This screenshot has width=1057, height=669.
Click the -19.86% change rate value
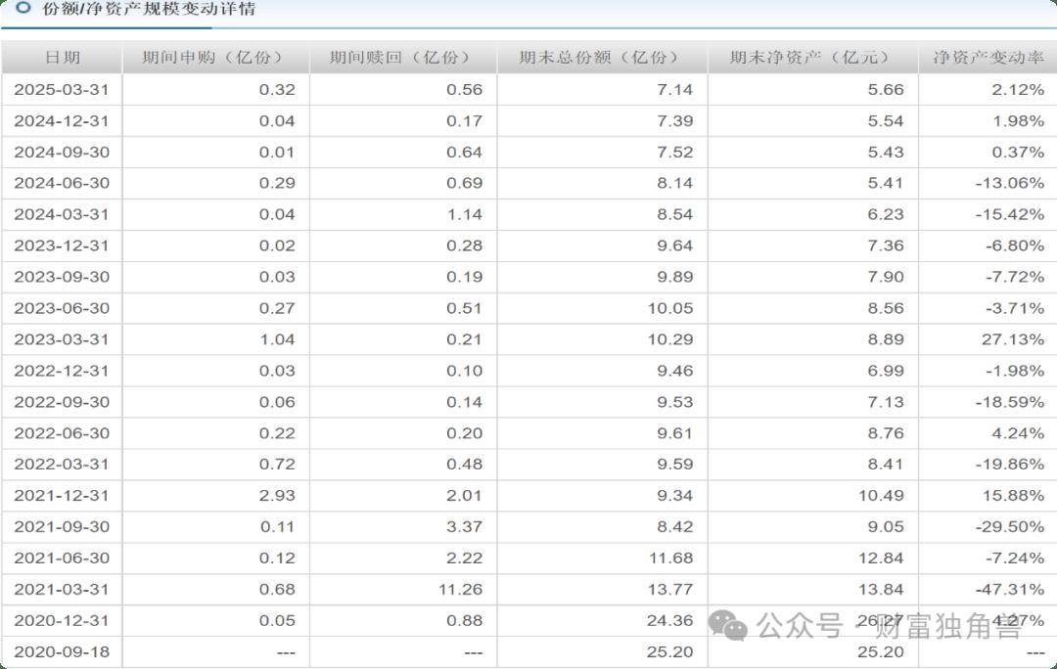[x=1010, y=465]
